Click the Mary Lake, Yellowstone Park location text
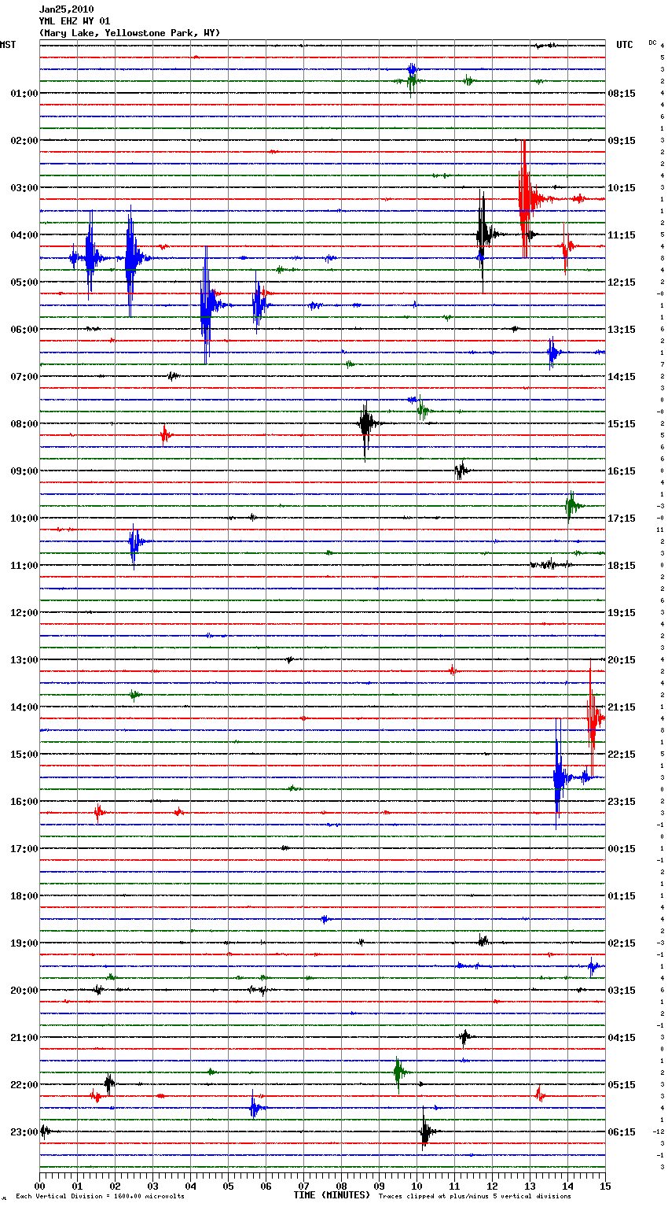The image size is (668, 1207). pyautogui.click(x=130, y=33)
